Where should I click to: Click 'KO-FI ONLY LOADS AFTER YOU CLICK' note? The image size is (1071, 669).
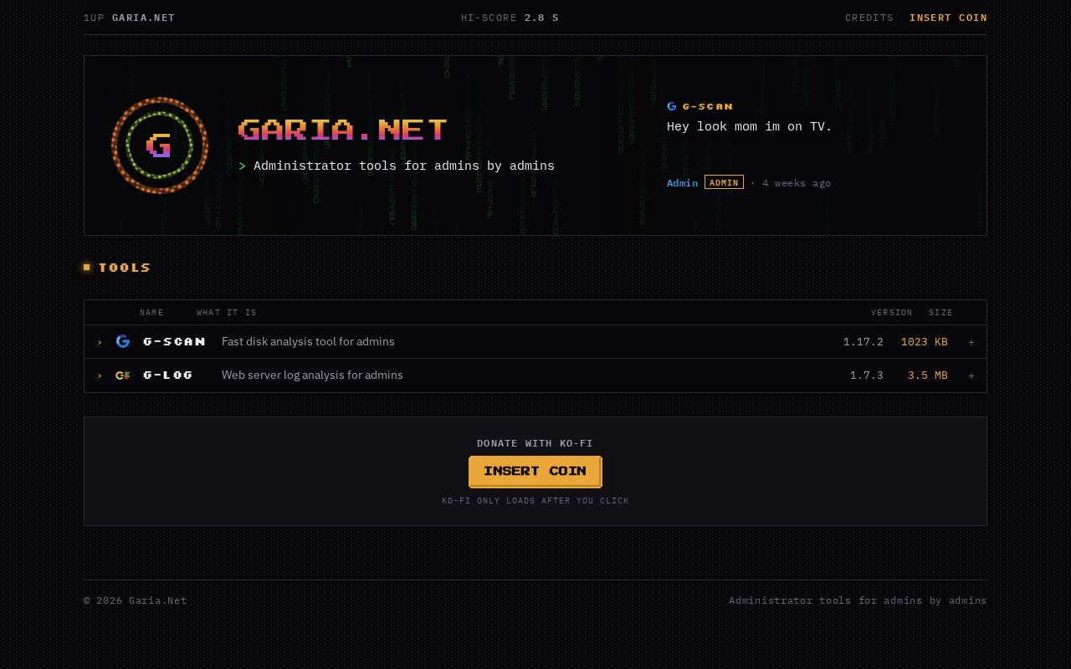coord(535,501)
